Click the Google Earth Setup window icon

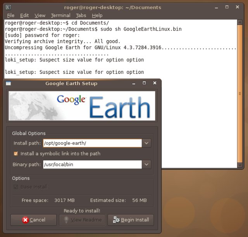[9, 83]
